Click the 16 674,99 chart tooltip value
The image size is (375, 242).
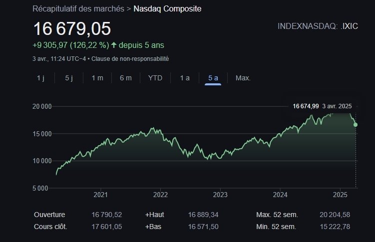point(306,106)
